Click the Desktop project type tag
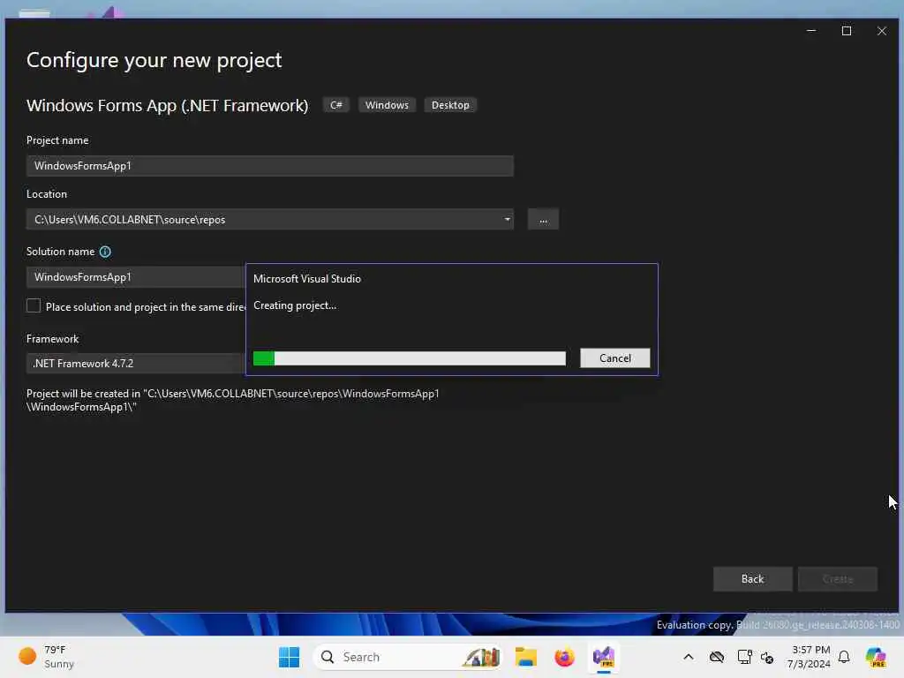904x678 pixels. click(x=450, y=105)
